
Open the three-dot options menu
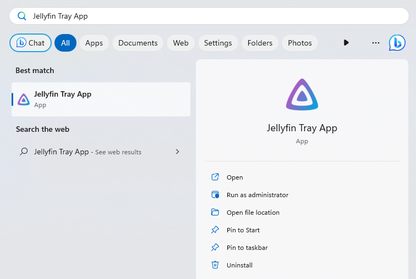pyautogui.click(x=376, y=43)
